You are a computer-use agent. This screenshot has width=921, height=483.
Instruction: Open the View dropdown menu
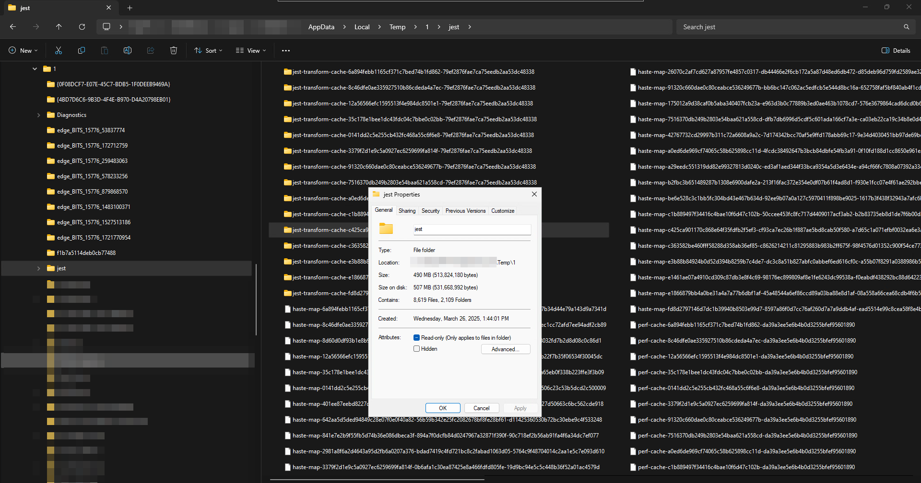pyautogui.click(x=250, y=50)
